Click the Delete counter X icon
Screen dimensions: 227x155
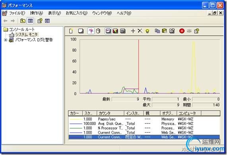pos(140,31)
